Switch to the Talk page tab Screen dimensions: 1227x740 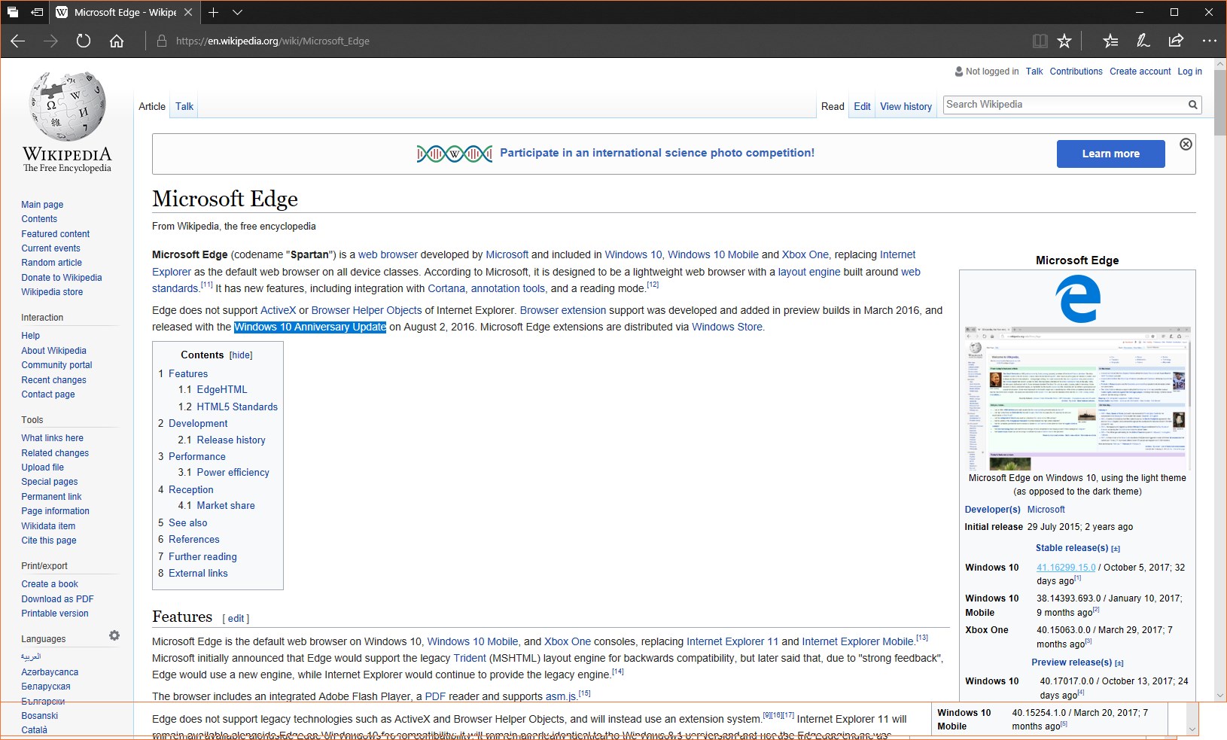pyautogui.click(x=184, y=106)
